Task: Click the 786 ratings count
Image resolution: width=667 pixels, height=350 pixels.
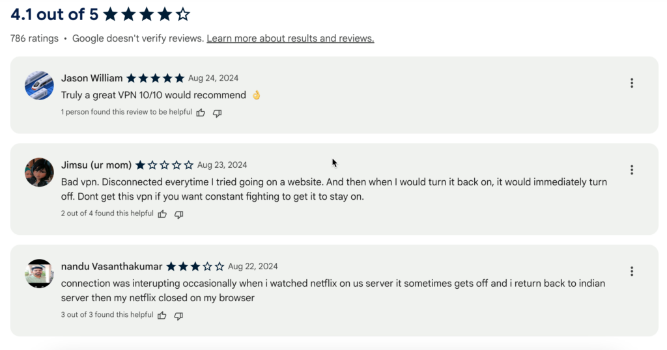Action: point(35,38)
